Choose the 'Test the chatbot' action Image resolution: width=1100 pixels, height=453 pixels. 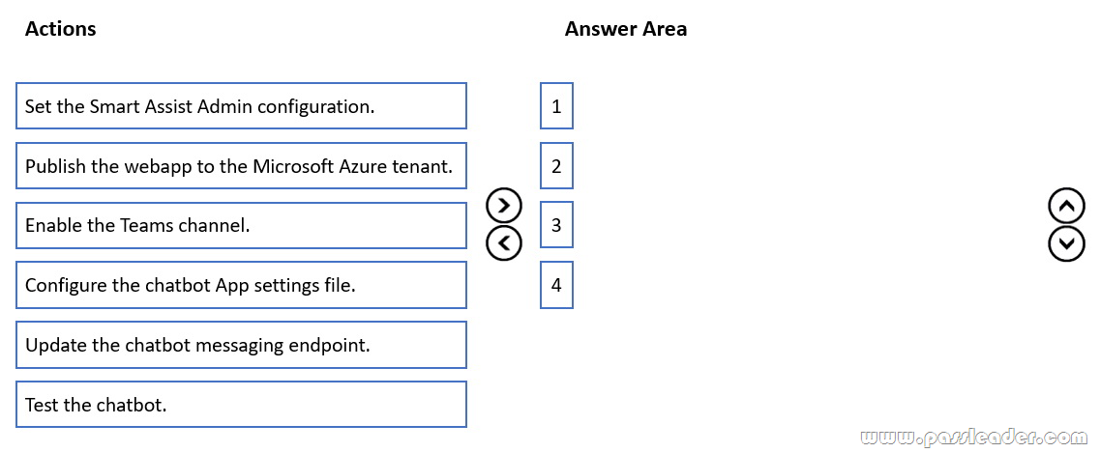[x=241, y=405]
